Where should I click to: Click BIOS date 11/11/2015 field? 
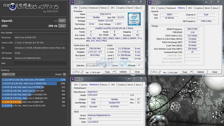tap(114, 122)
